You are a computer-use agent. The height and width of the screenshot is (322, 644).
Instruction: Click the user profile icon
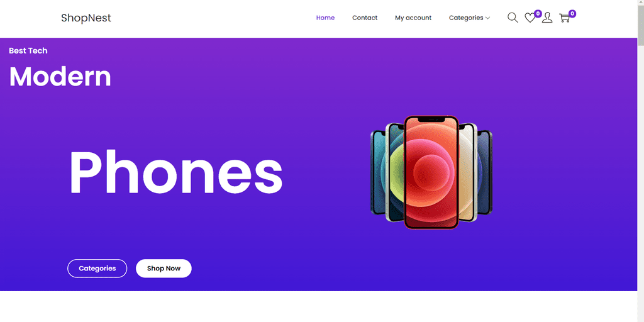[x=547, y=18]
